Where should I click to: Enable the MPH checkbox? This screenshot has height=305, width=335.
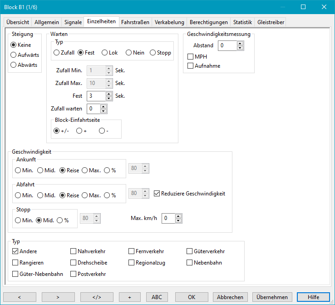[191, 56]
